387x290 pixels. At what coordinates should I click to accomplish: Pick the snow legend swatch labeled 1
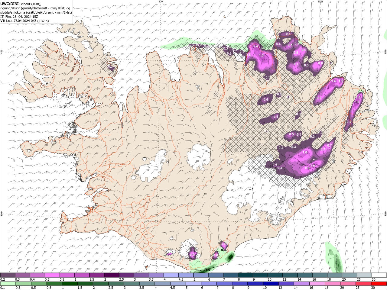click(x=82, y=275)
